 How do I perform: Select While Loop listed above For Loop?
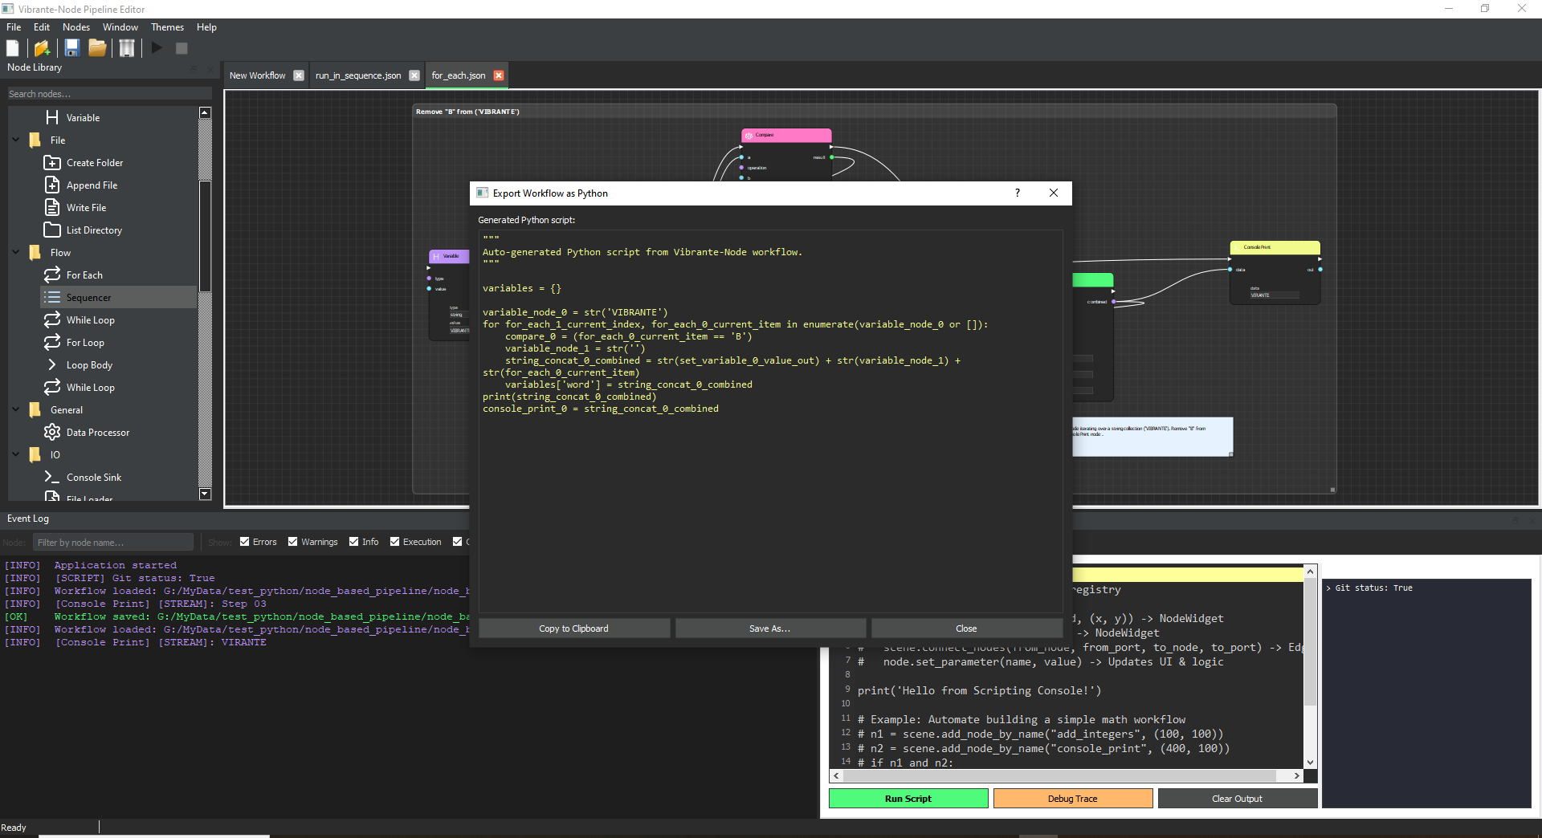click(90, 320)
